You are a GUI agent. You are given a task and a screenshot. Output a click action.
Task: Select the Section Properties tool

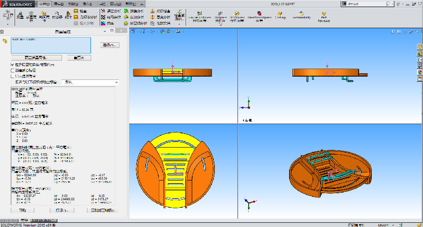(45, 16)
